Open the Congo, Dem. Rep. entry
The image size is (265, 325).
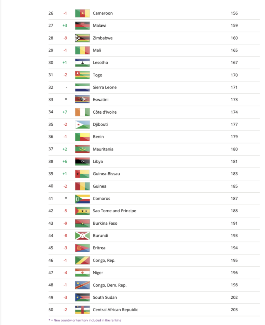(x=110, y=285)
